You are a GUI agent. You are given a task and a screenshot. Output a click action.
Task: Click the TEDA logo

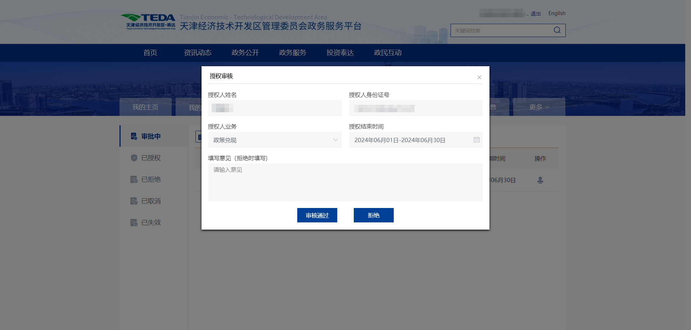tap(148, 22)
